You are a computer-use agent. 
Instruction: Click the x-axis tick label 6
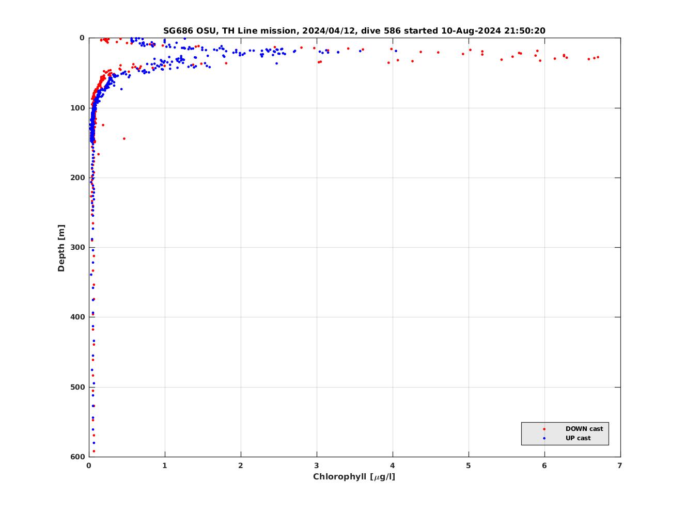tap(544, 465)
